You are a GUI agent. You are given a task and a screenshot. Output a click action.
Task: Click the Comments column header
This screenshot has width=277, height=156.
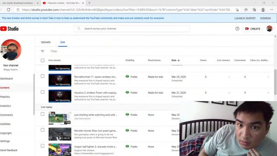[240, 60]
